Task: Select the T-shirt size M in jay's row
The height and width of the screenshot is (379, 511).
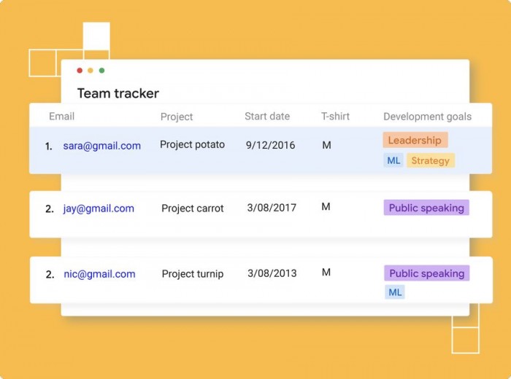Action: point(326,206)
